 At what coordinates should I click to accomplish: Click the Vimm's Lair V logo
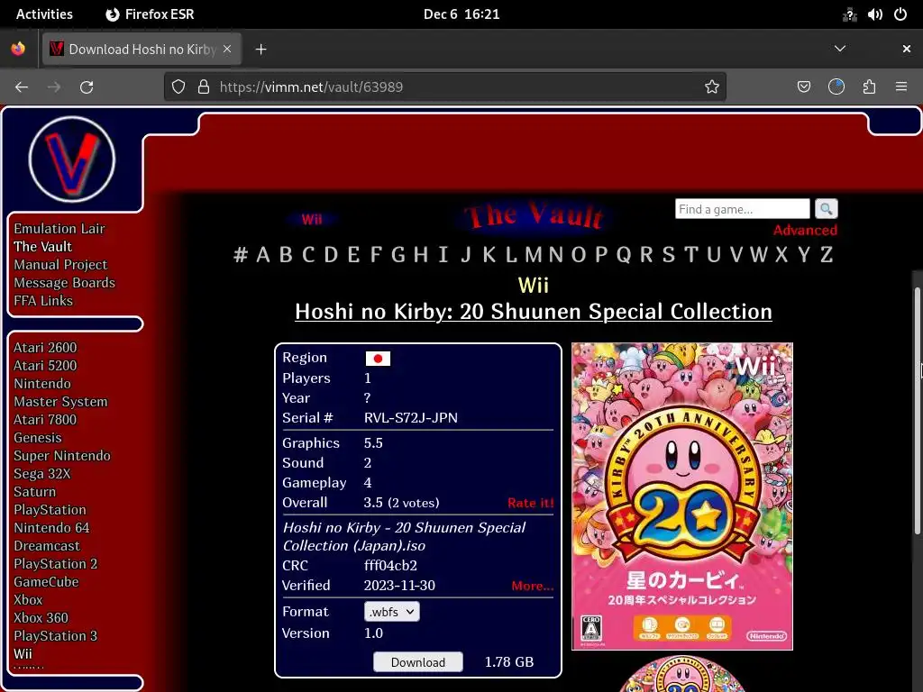click(72, 159)
